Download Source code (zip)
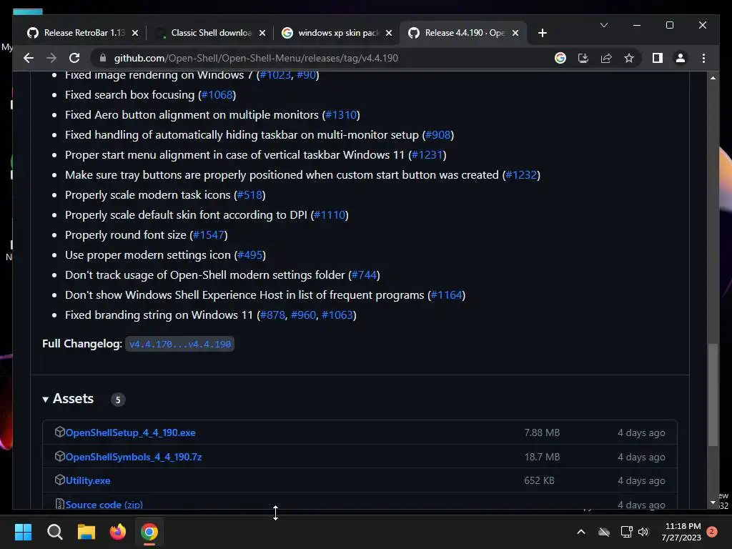 pyautogui.click(x=104, y=505)
